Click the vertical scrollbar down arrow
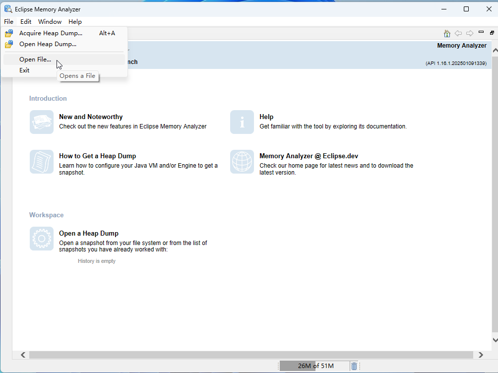Viewport: 498px width, 373px height. click(x=495, y=340)
